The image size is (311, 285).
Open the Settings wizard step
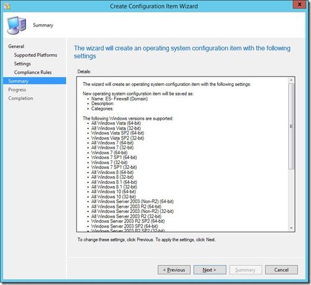pyautogui.click(x=22, y=64)
